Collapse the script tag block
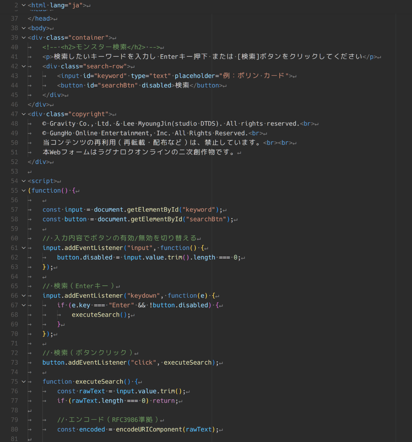 click(24, 181)
